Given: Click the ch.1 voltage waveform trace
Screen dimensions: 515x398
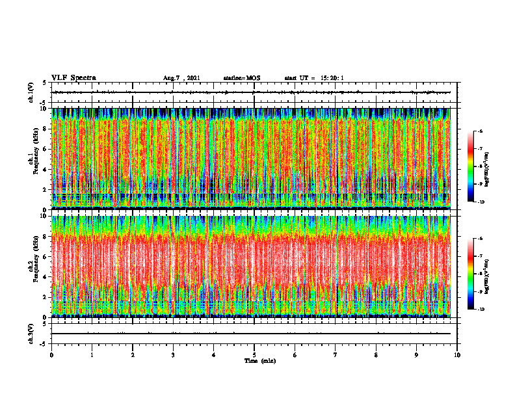Looking at the screenshot, I should (x=251, y=92).
